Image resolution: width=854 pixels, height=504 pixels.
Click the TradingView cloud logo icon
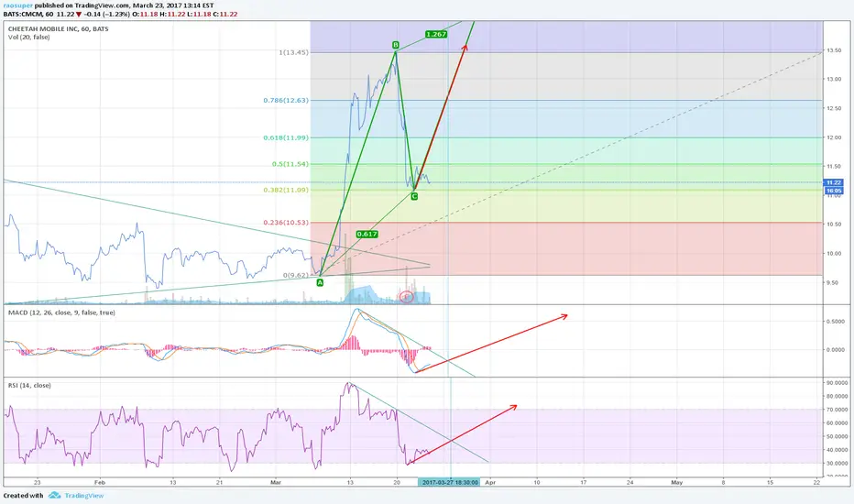click(x=54, y=495)
